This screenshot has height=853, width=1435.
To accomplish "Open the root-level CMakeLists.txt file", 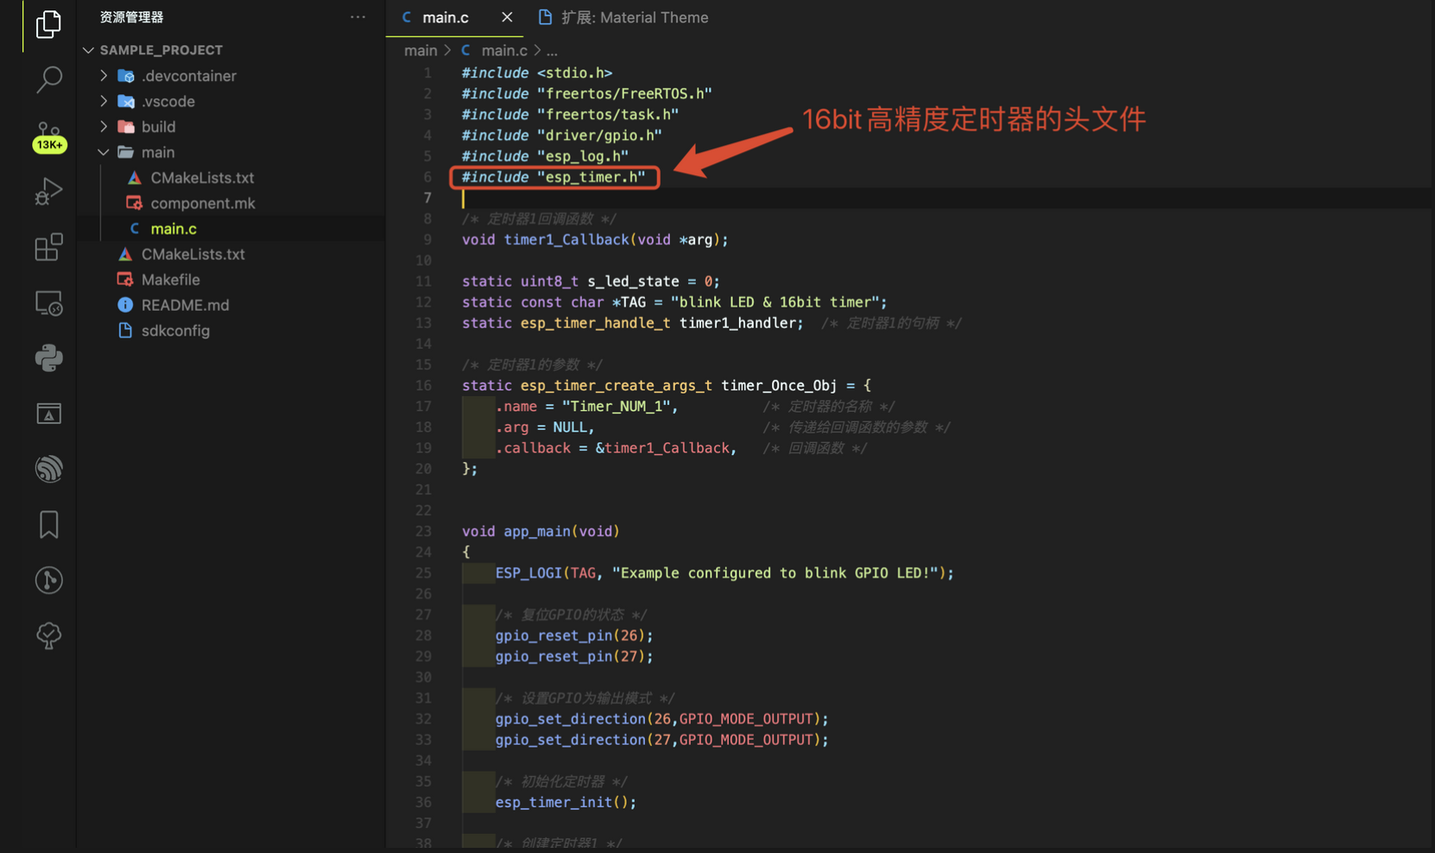I will pyautogui.click(x=193, y=254).
